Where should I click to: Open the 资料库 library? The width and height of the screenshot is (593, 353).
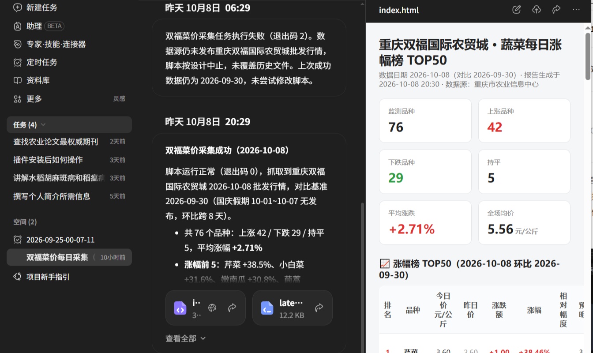click(x=31, y=80)
